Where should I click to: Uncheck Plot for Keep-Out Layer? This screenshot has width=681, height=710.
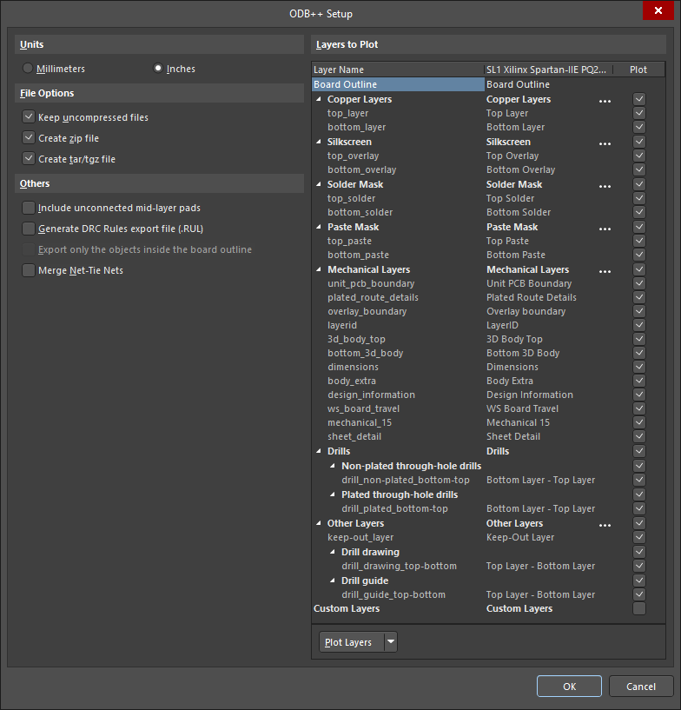click(639, 537)
